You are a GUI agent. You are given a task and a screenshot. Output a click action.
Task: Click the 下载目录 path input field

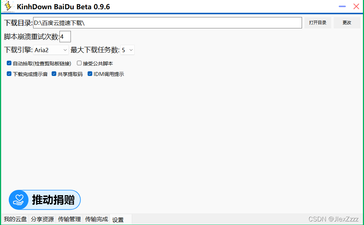(x=167, y=23)
